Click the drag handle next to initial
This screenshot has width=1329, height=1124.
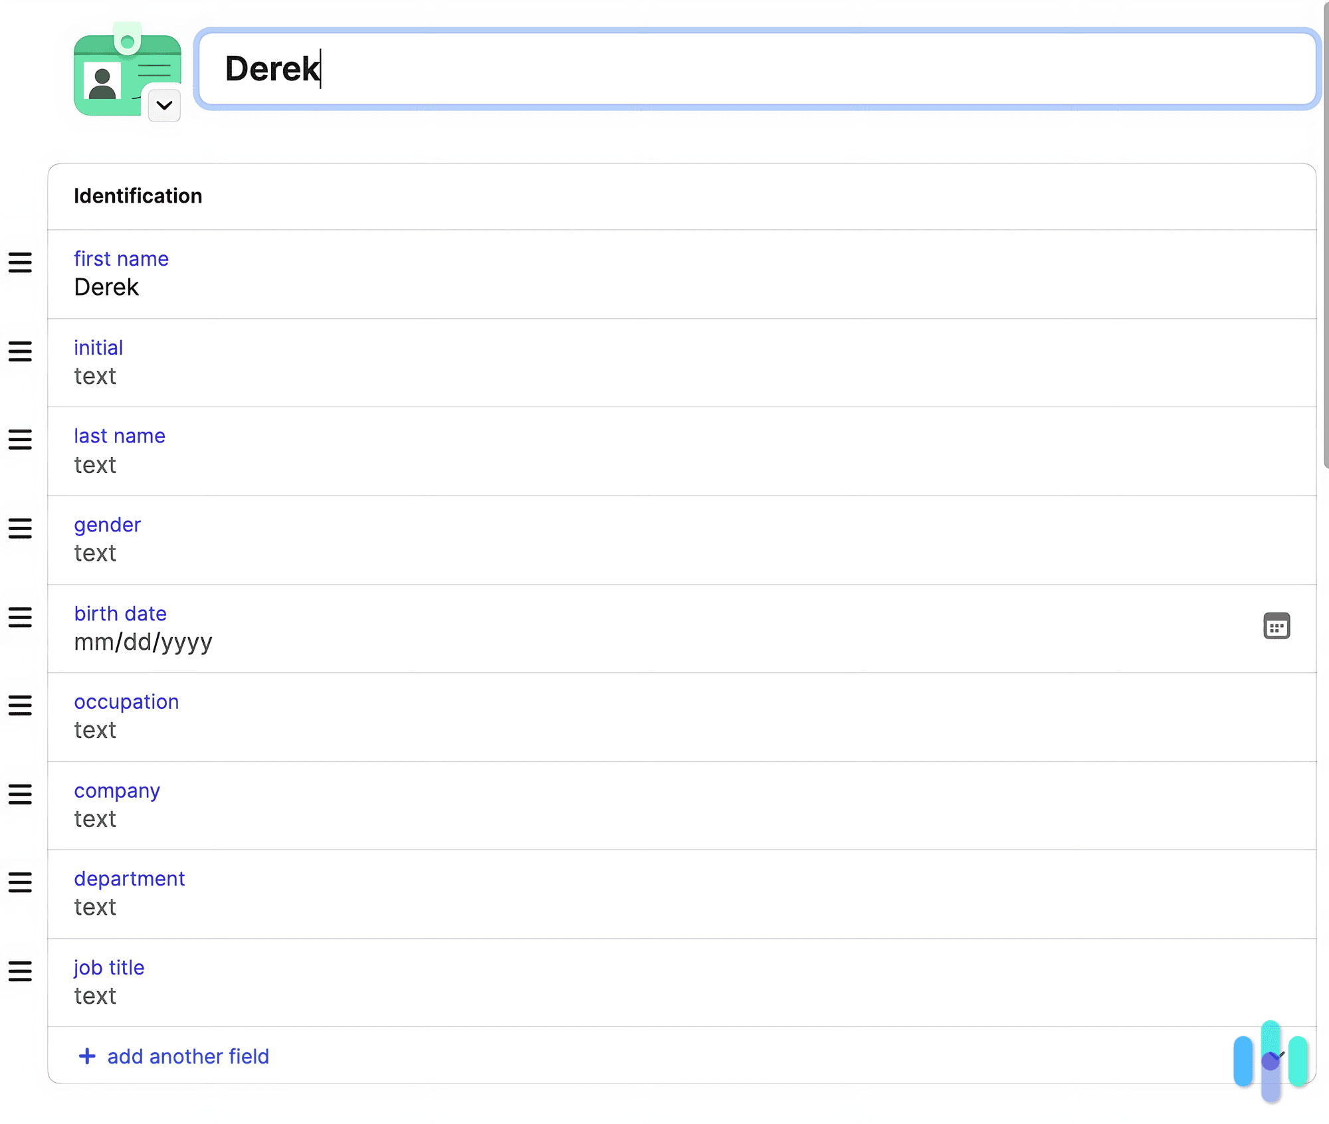[x=20, y=351]
